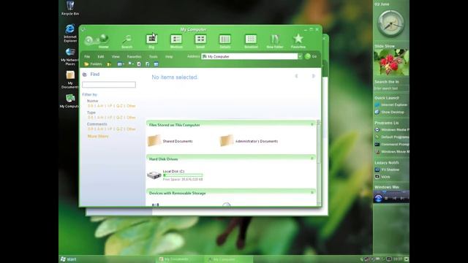Image resolution: width=468 pixels, height=263 pixels.
Task: Collapse Devices with Removable Storage group
Action: [312, 192]
